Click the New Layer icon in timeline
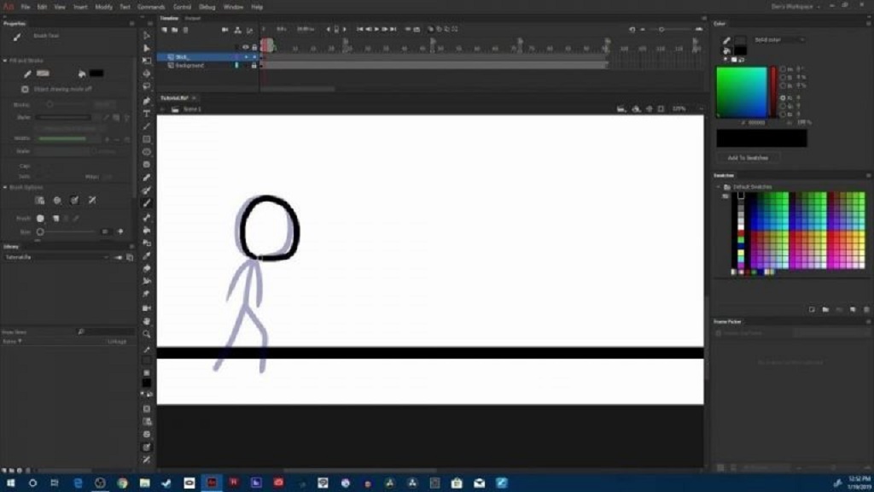The image size is (874, 492). click(165, 30)
